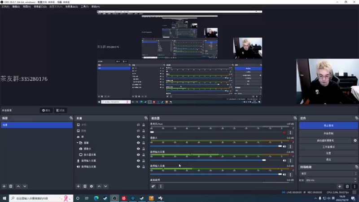Lock the 摄像头 source

point(144,149)
